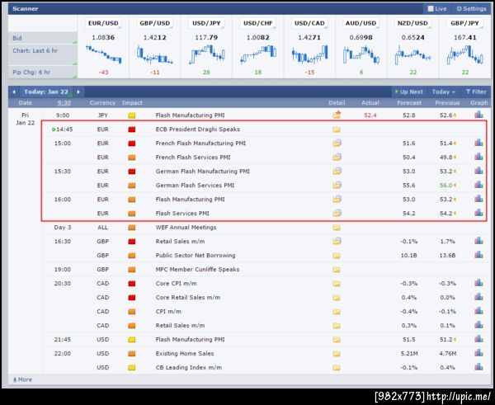Open detail folder for WEF Annual Meetings
This screenshot has height=405, width=495.
tap(337, 228)
